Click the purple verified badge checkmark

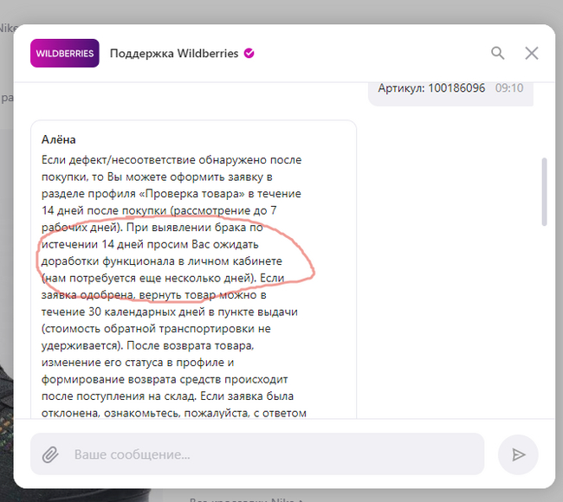tap(249, 54)
